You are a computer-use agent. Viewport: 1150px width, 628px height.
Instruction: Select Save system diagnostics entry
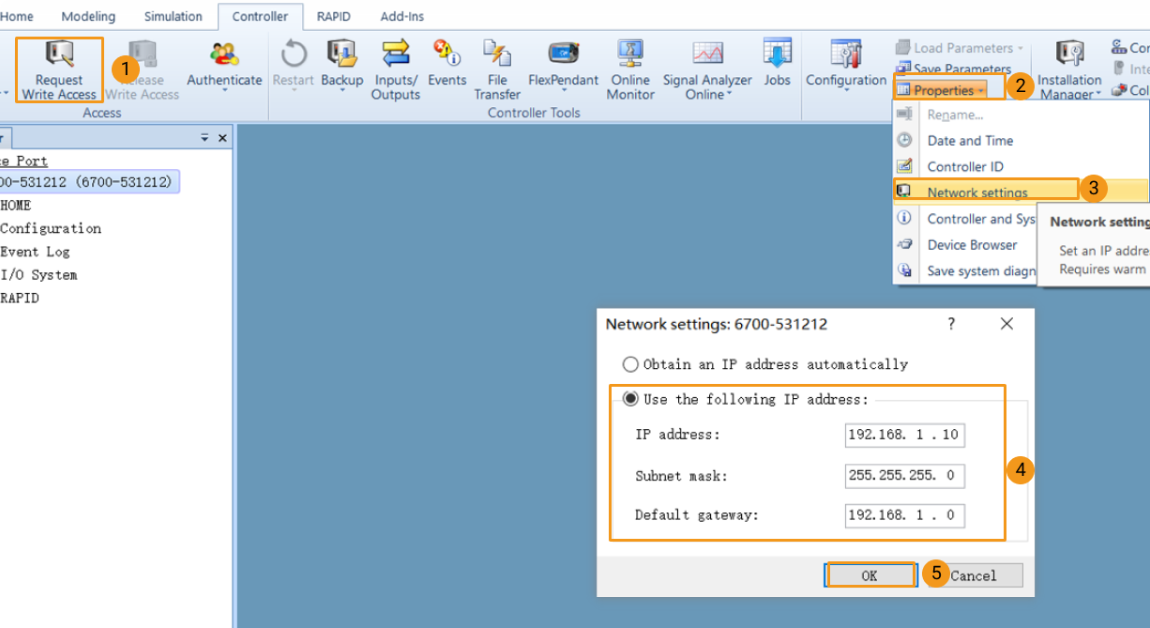click(x=981, y=271)
